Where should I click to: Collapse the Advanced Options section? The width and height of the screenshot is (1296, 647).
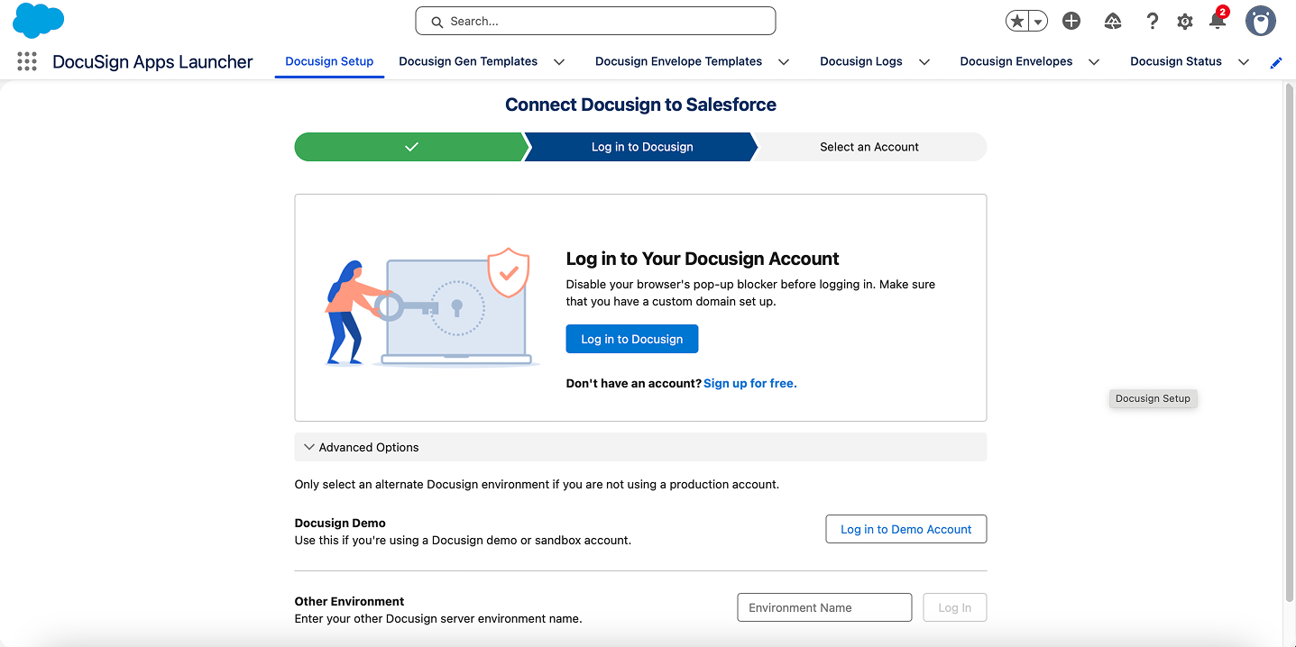click(x=640, y=447)
